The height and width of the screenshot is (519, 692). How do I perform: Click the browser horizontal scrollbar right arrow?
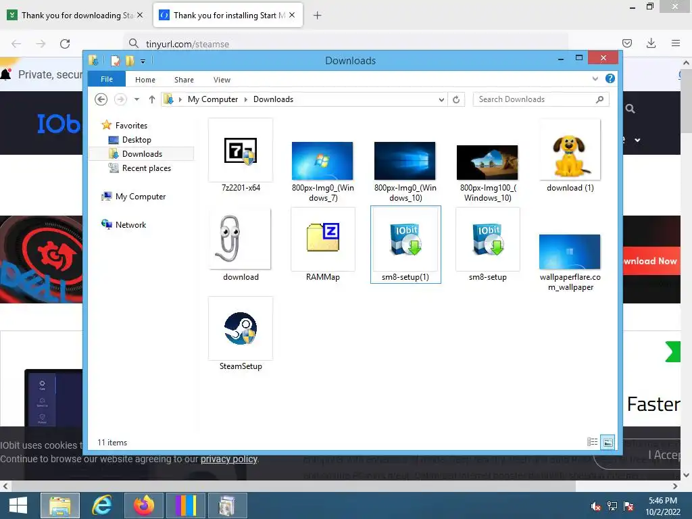coord(675,486)
